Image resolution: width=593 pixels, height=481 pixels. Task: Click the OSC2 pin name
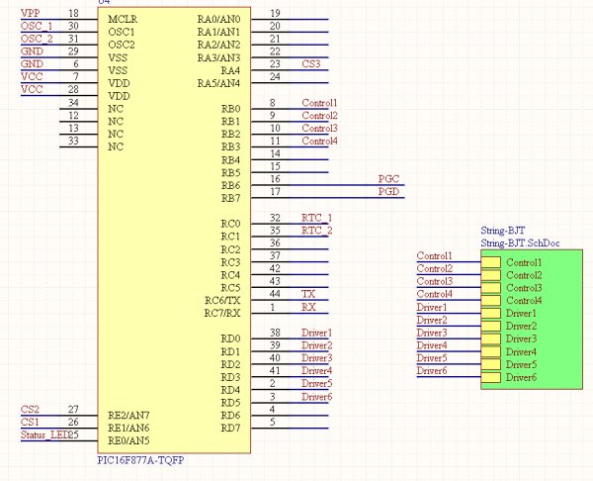pos(122,45)
